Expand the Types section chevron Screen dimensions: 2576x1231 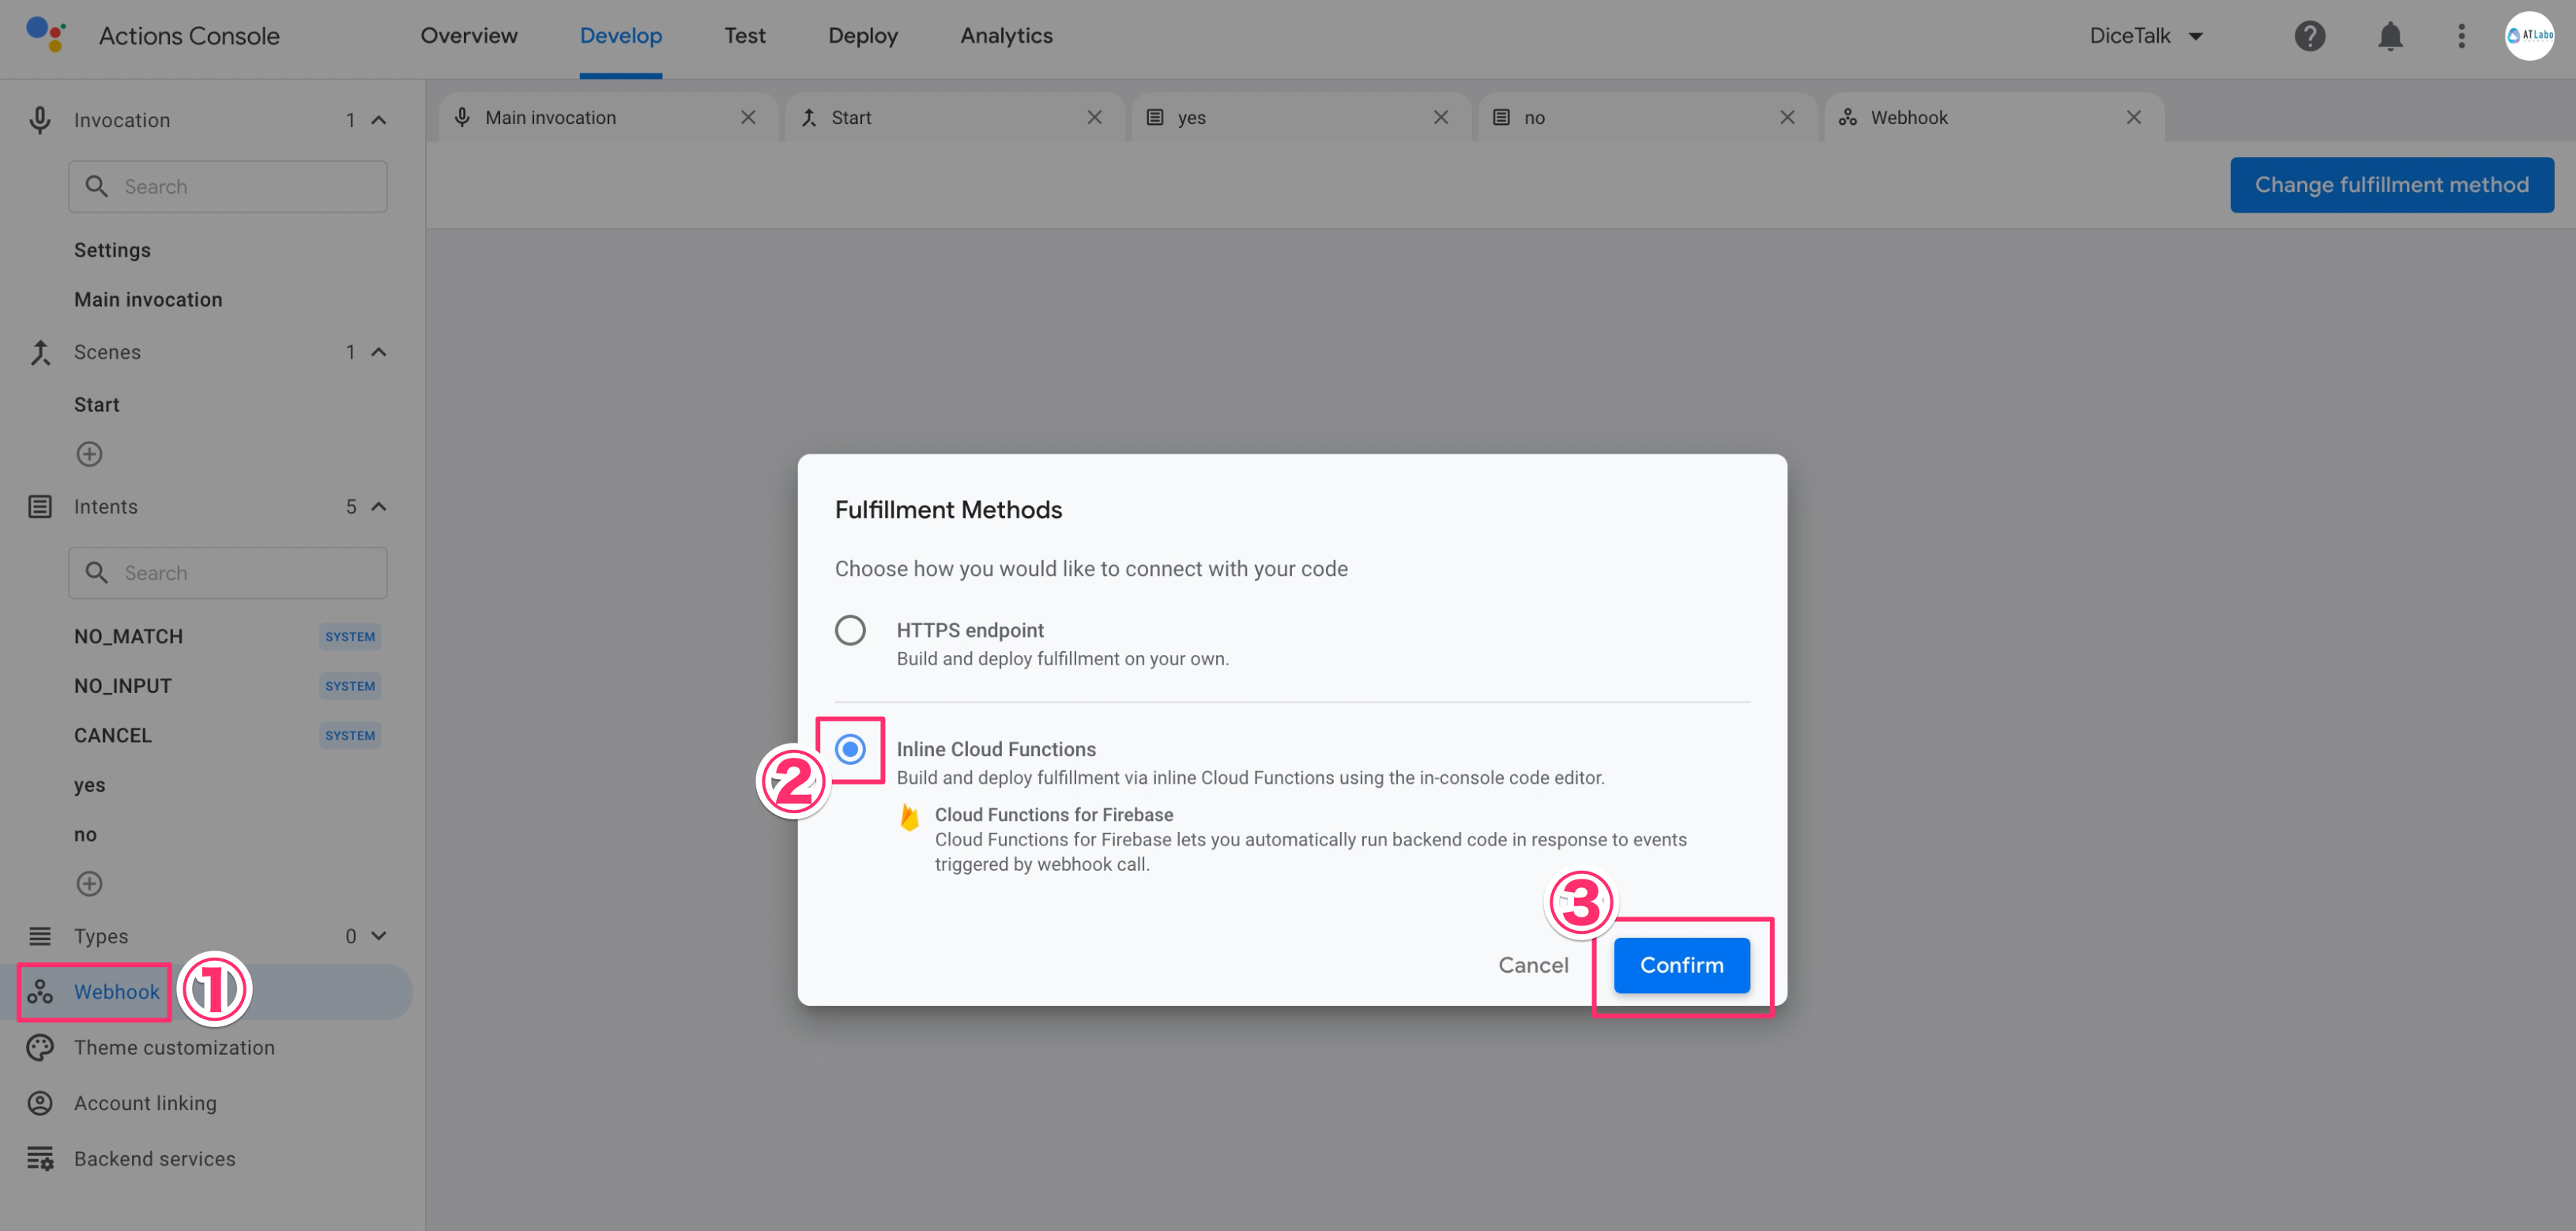(x=379, y=936)
